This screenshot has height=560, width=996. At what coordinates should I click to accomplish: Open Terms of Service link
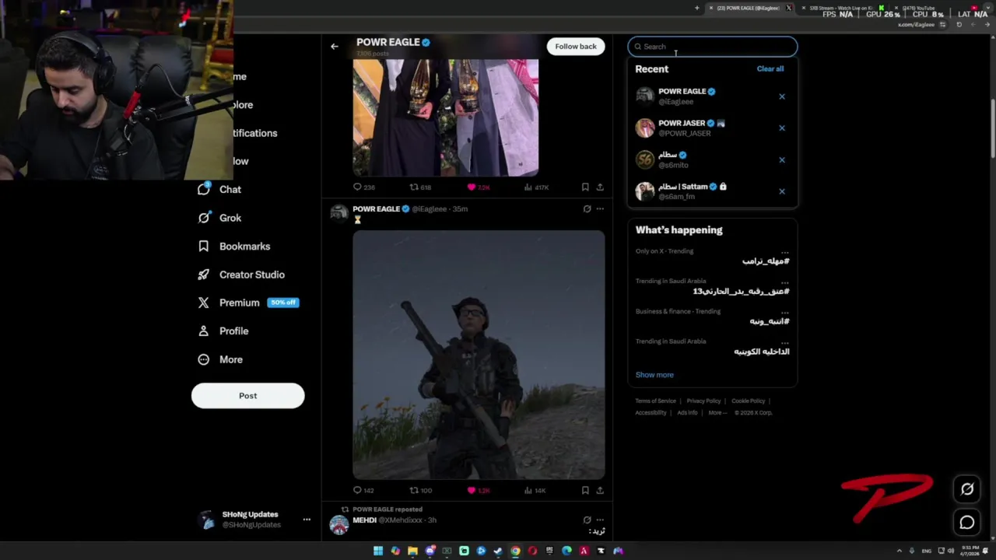point(655,401)
